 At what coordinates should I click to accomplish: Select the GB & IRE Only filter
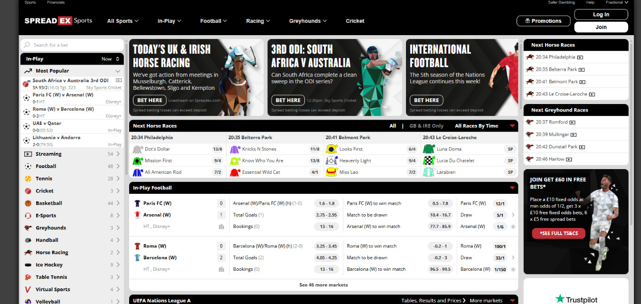coord(425,126)
